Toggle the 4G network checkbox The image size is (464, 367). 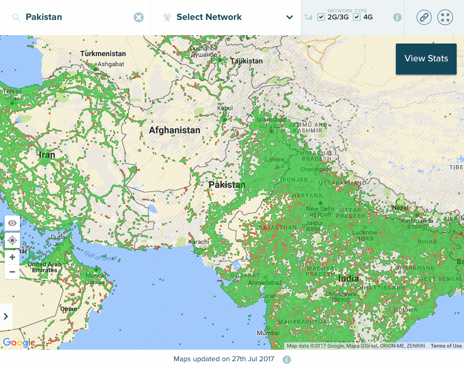coord(357,17)
